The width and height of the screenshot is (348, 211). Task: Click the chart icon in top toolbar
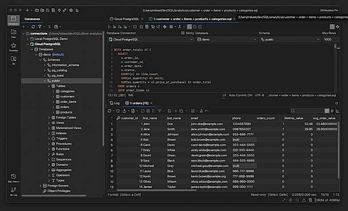[77, 10]
